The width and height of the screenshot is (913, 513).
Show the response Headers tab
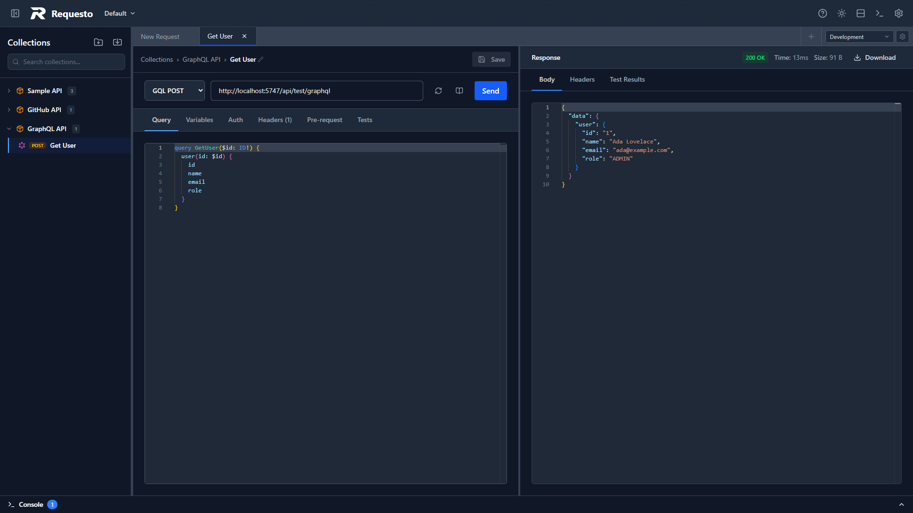(x=582, y=79)
